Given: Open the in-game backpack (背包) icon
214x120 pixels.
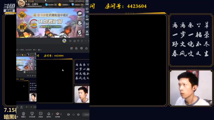Looking at the screenshot, I should pyautogui.click(x=79, y=24).
